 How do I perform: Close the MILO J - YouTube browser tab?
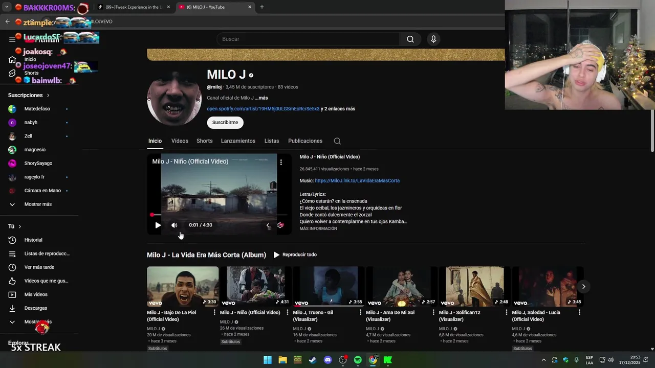250,7
